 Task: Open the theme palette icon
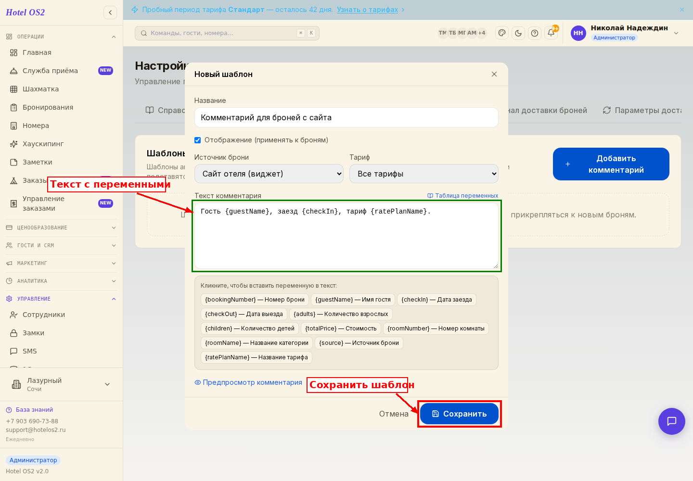(x=502, y=33)
